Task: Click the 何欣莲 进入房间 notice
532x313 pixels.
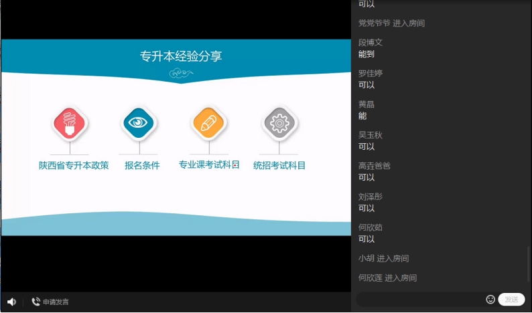Action: (x=387, y=278)
